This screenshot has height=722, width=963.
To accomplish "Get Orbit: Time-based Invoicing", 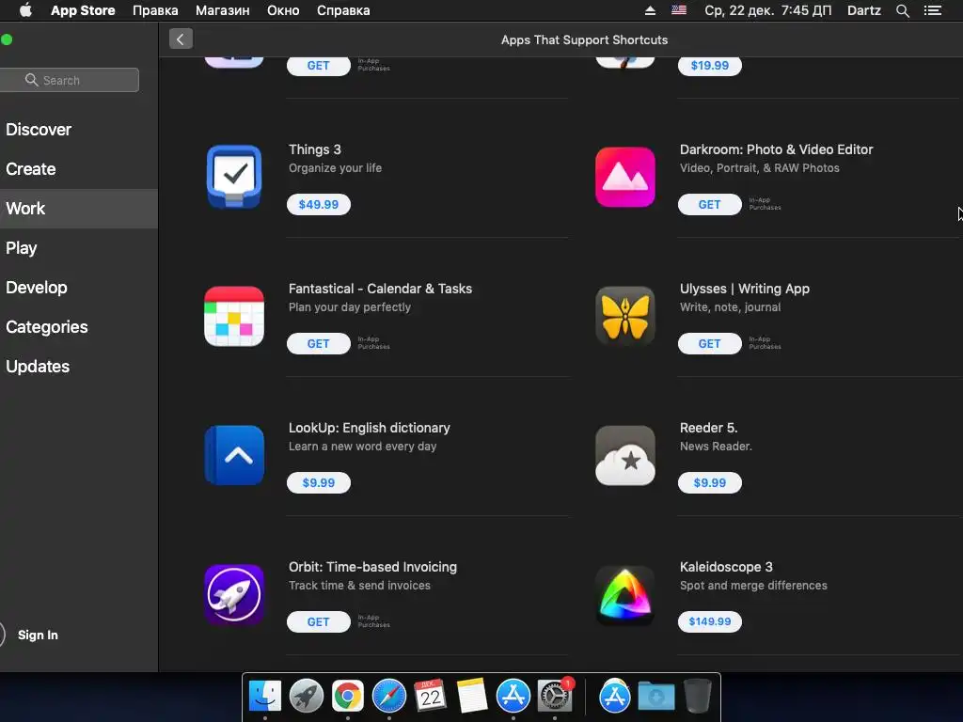I will pyautogui.click(x=318, y=622).
